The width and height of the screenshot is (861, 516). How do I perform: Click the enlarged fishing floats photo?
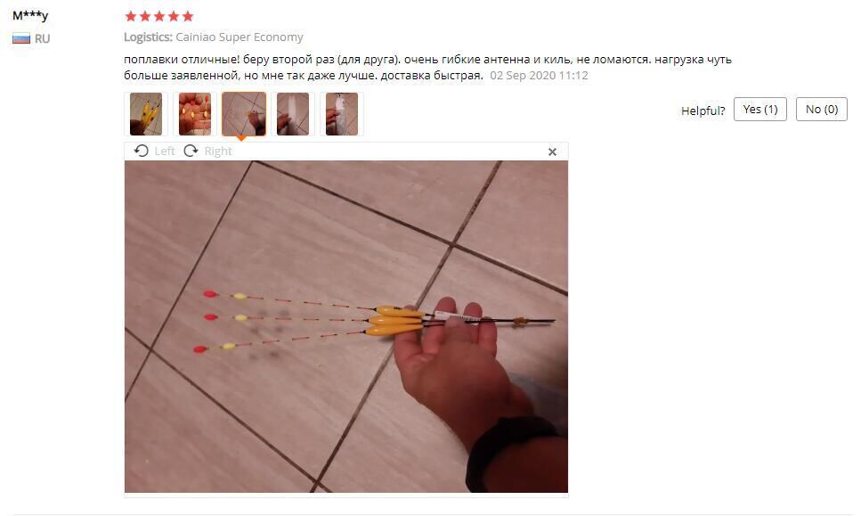(x=346, y=326)
